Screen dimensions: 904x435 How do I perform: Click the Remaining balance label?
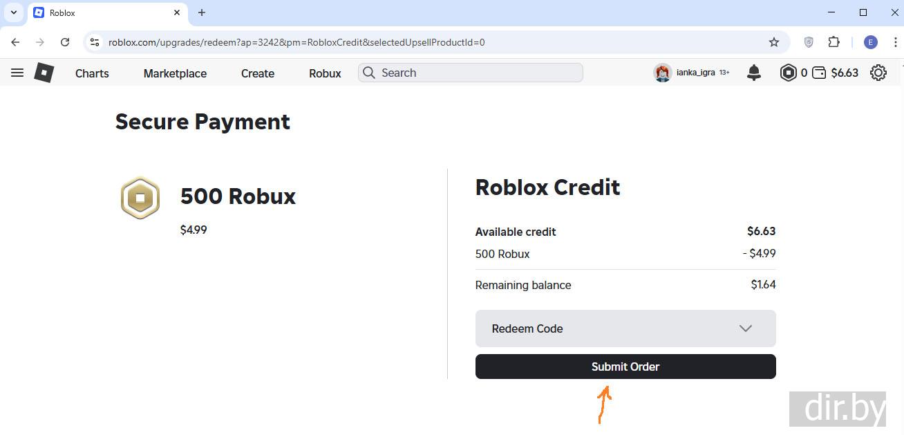pyautogui.click(x=523, y=285)
